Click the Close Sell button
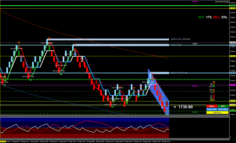Image resolution: width=236 pixels, height=143 pixels. tap(212, 109)
